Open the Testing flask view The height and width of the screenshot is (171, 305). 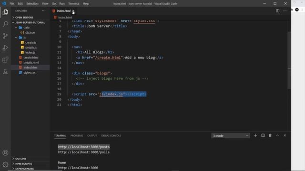coord(5,72)
